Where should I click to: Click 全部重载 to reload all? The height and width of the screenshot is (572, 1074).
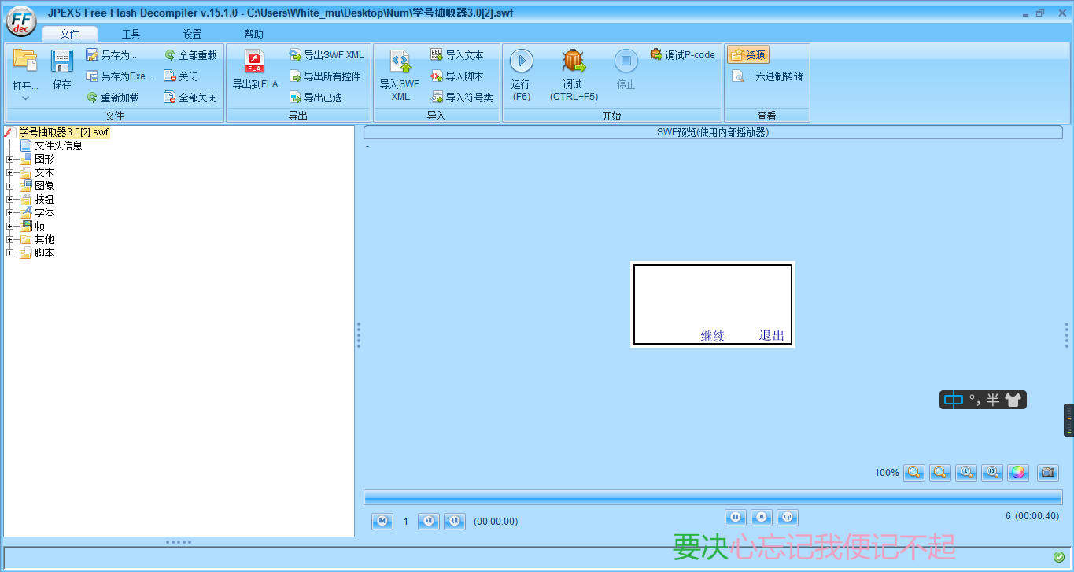point(190,55)
